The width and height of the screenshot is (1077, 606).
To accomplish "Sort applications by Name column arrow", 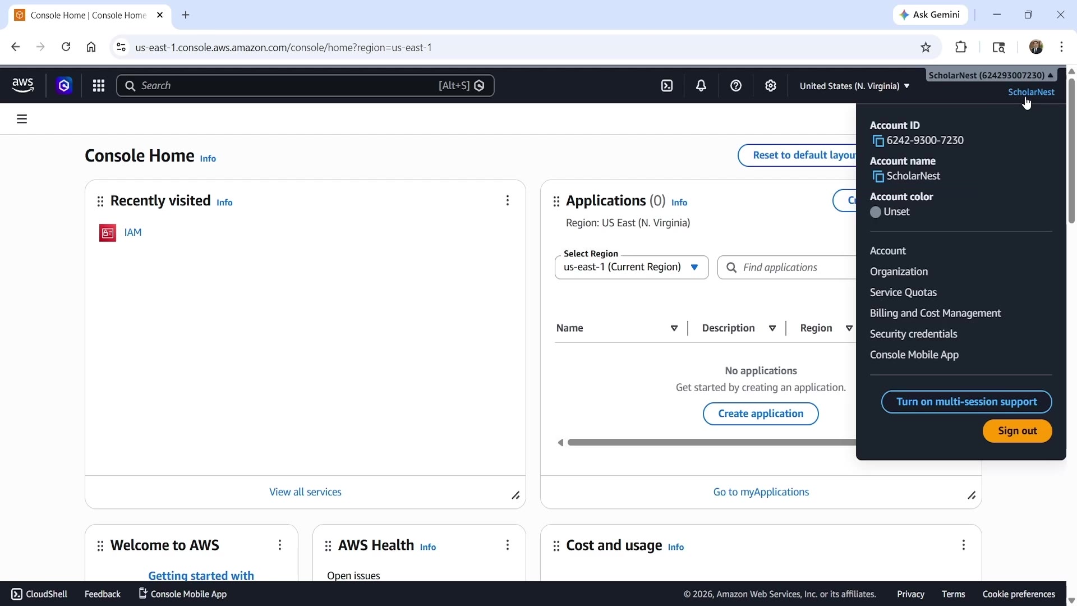I will pyautogui.click(x=674, y=328).
